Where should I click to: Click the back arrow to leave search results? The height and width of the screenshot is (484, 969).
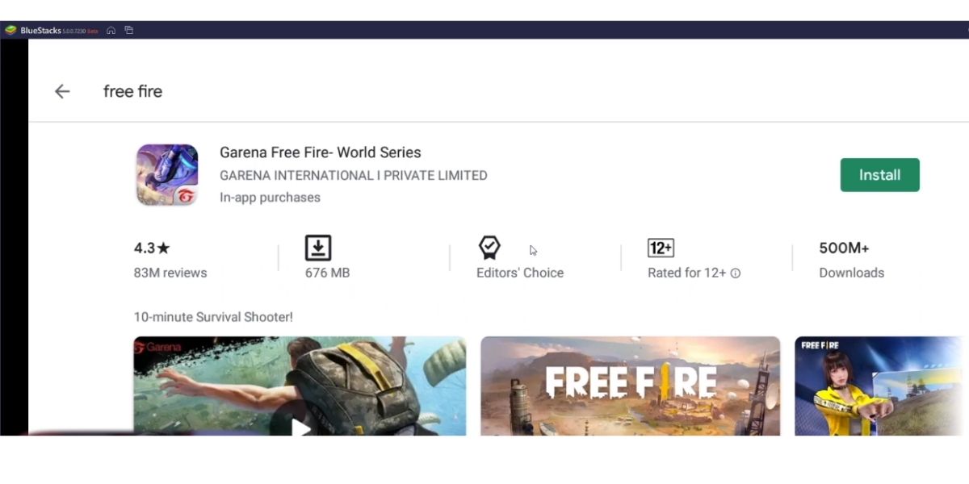click(x=62, y=91)
